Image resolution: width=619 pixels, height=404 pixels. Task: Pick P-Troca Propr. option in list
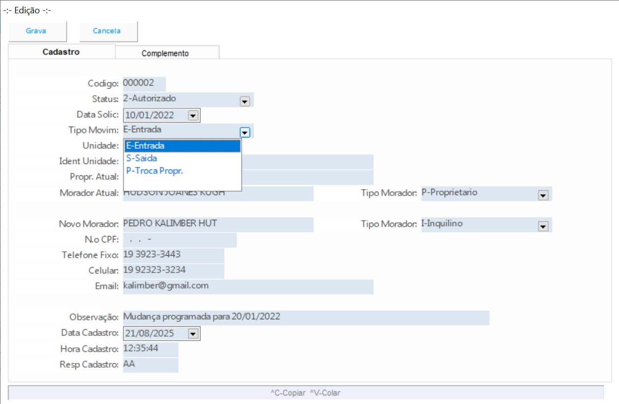pyautogui.click(x=182, y=171)
